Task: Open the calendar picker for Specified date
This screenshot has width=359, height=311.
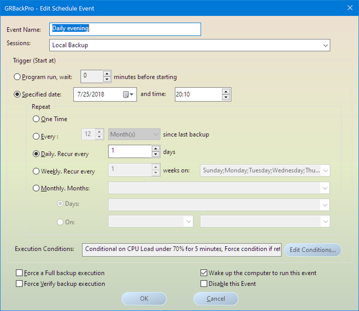Action: 128,94
